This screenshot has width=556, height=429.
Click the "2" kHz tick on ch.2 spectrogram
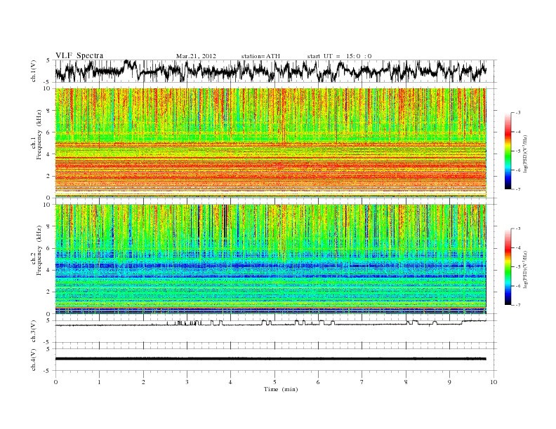coord(49,292)
